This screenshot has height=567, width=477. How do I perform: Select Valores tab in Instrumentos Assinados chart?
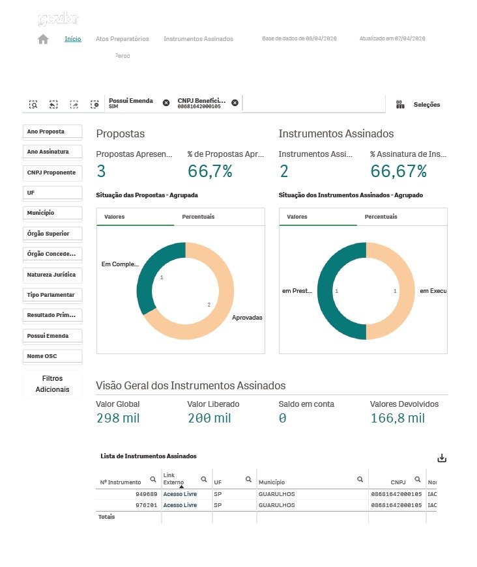pyautogui.click(x=297, y=217)
